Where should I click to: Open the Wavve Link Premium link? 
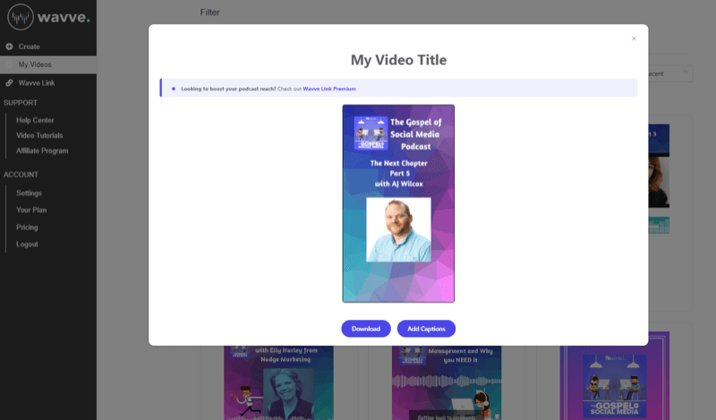click(x=329, y=89)
